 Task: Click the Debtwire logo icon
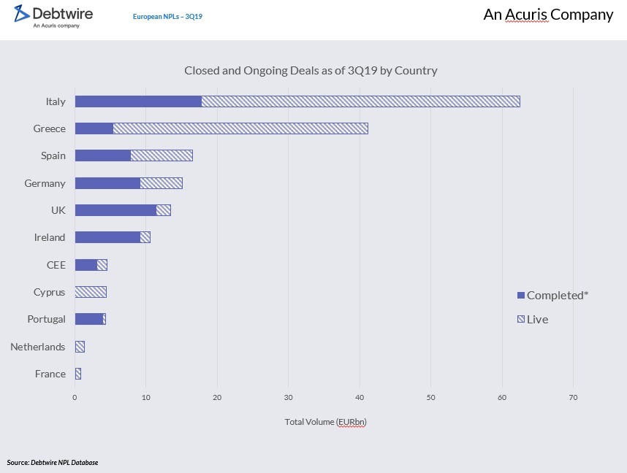(22, 13)
